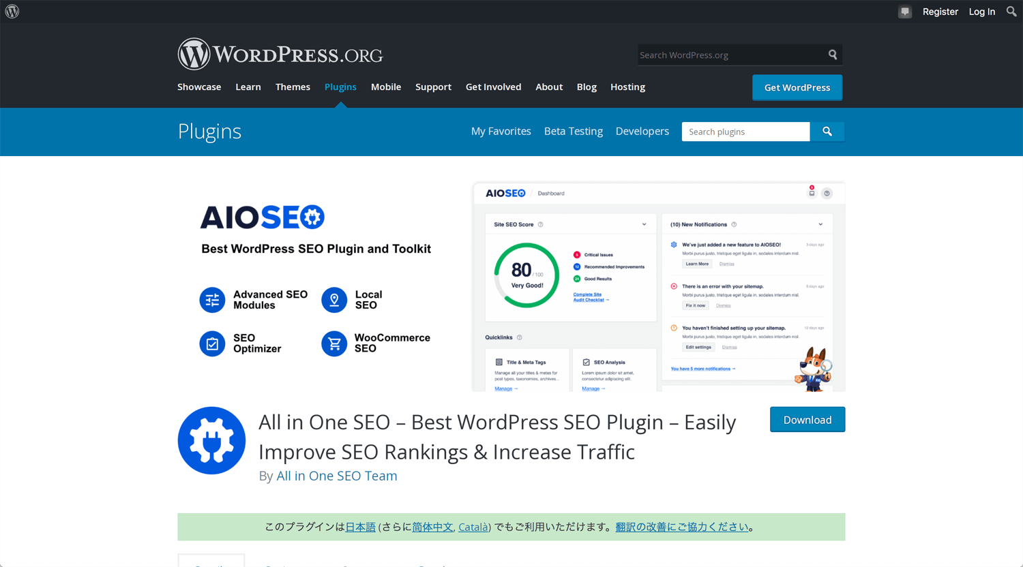Image resolution: width=1023 pixels, height=567 pixels.
Task: Click the top admin bar search icon
Action: (1011, 11)
